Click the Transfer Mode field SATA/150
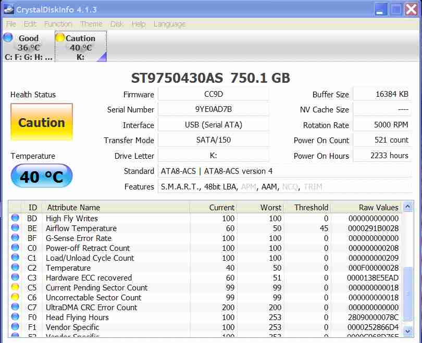 [214, 140]
